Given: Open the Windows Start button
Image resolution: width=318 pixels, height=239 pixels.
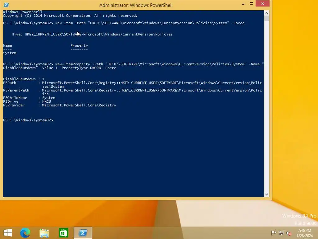Looking at the screenshot, I should tap(8, 233).
